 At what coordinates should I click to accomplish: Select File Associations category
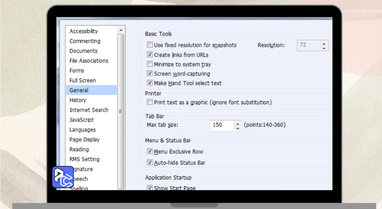[89, 61]
